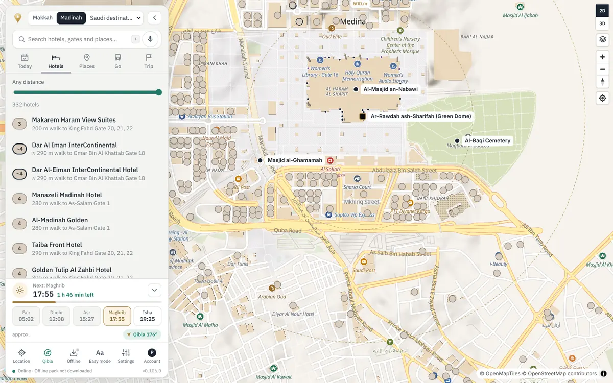Select the Maghrib 17:55 prayer time
Image resolution: width=613 pixels, height=383 pixels.
tap(117, 316)
